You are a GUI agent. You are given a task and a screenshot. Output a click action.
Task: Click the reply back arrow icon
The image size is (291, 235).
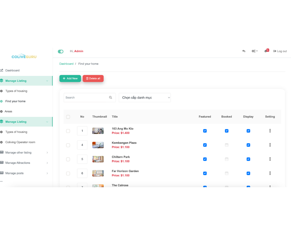244,51
